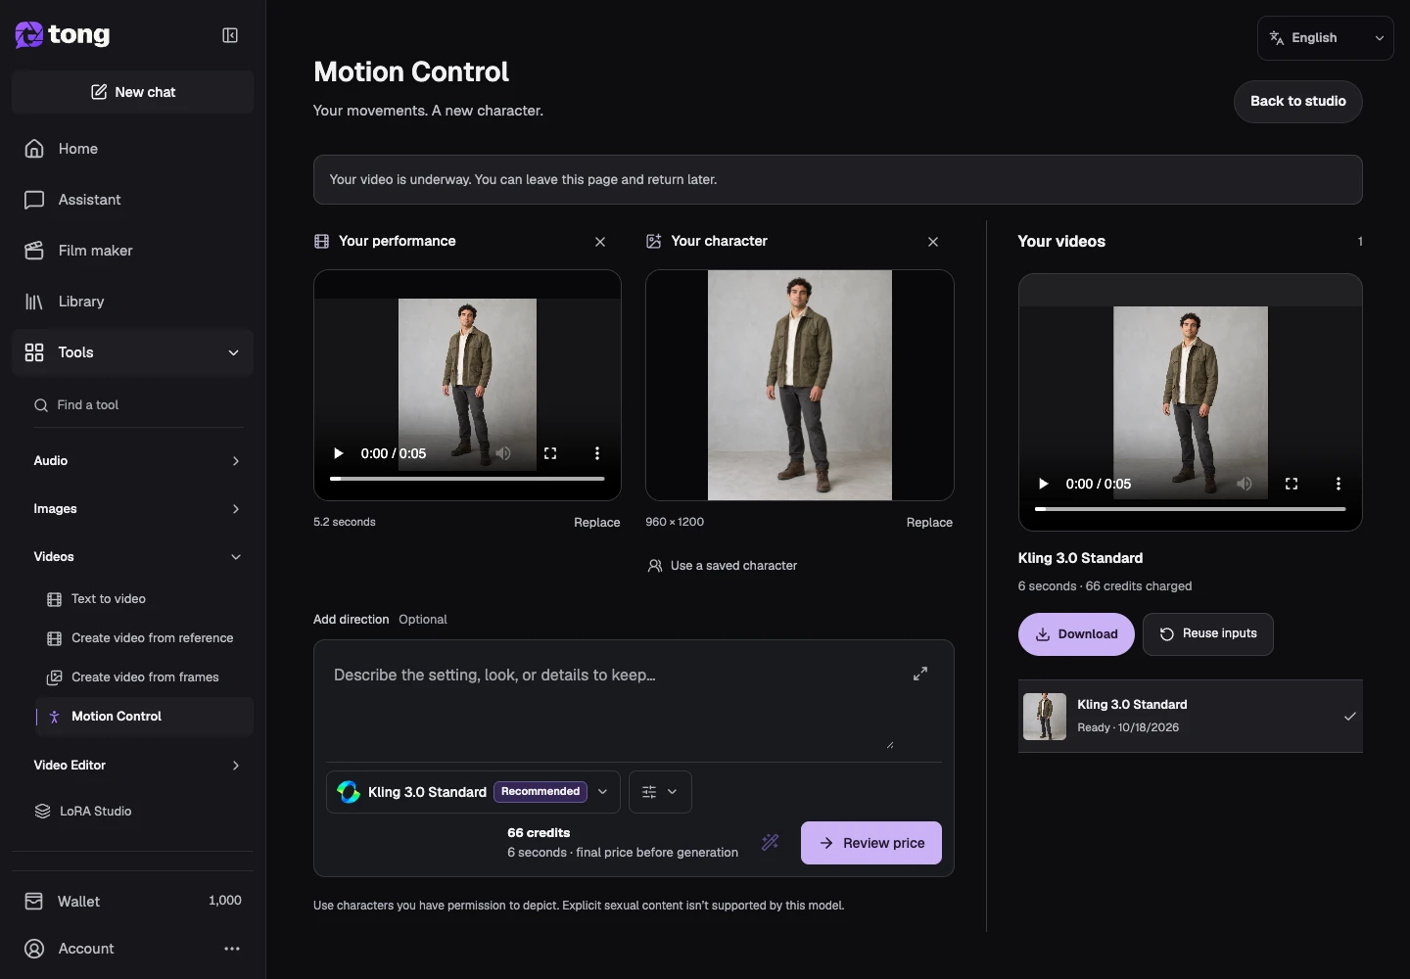This screenshot has height=979, width=1410.
Task: Click Back to studio
Action: (1297, 102)
